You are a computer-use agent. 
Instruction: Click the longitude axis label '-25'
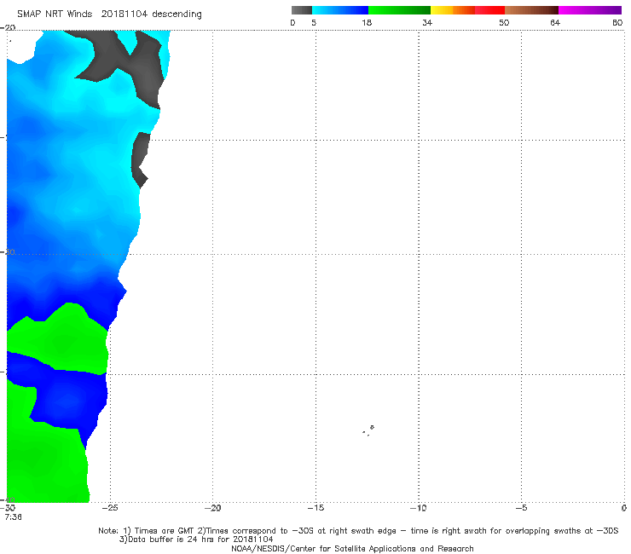click(109, 508)
